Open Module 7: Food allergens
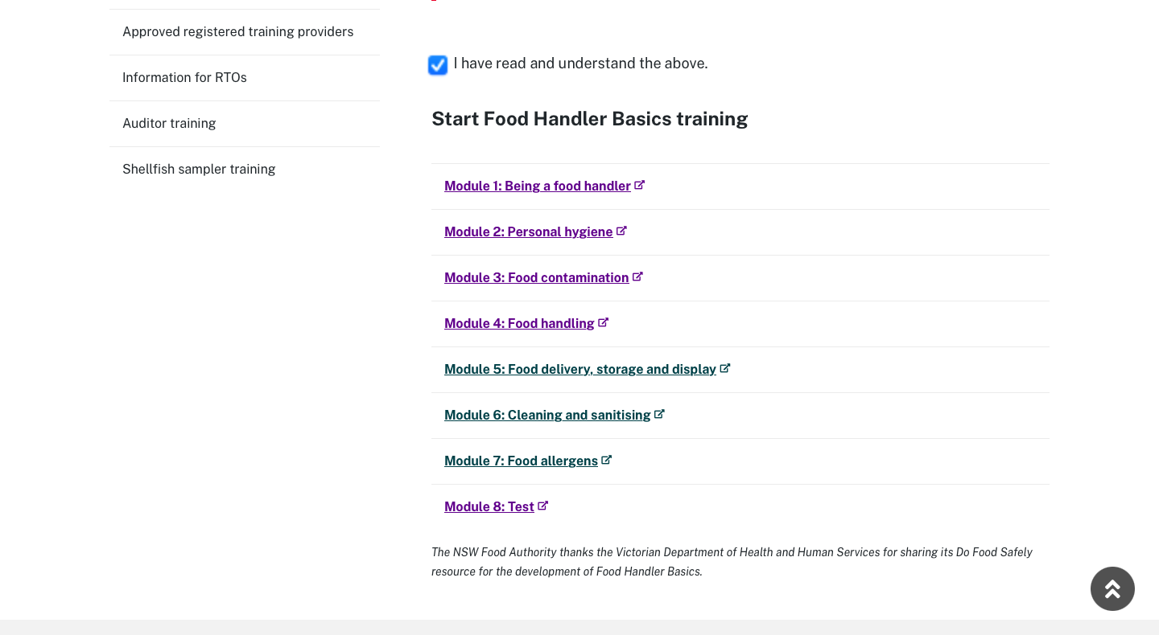Image resolution: width=1159 pixels, height=635 pixels. click(x=522, y=461)
